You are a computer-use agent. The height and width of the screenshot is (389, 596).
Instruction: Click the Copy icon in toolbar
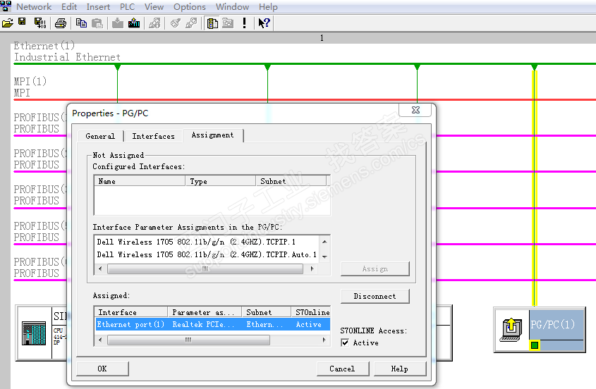coord(81,23)
